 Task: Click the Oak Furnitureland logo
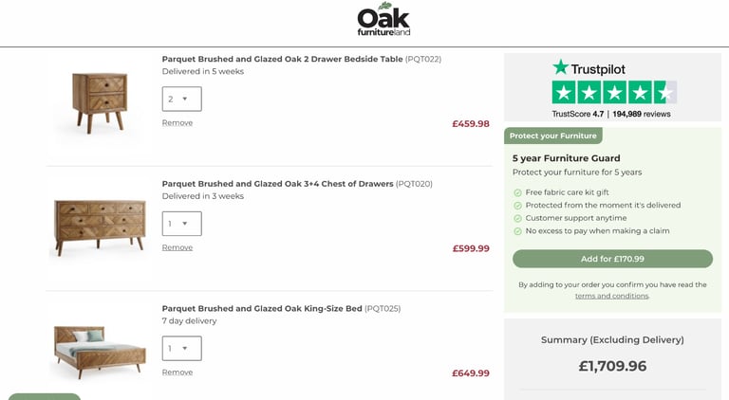(x=383, y=19)
